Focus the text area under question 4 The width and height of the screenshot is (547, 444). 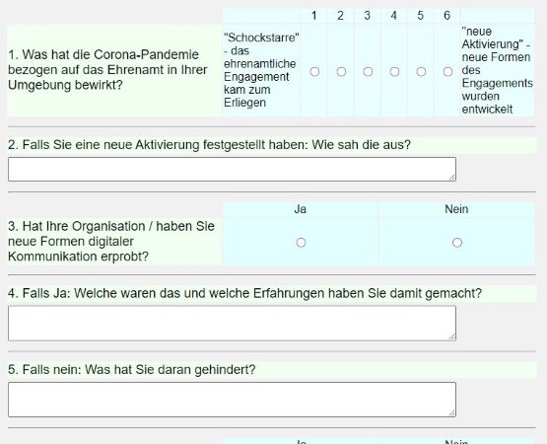pyautogui.click(x=232, y=323)
